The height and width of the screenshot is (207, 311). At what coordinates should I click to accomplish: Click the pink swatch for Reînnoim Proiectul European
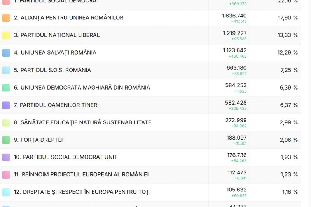[6, 175]
